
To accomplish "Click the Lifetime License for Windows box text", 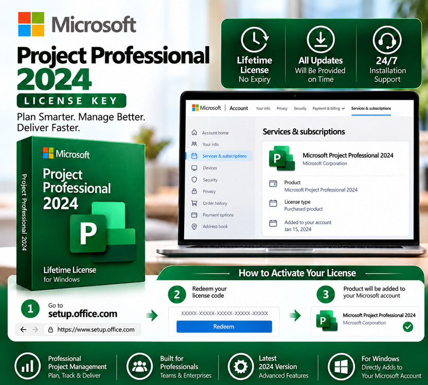I will (x=70, y=275).
